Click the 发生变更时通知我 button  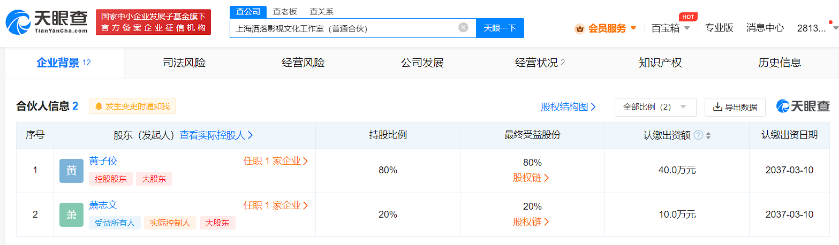[132, 106]
